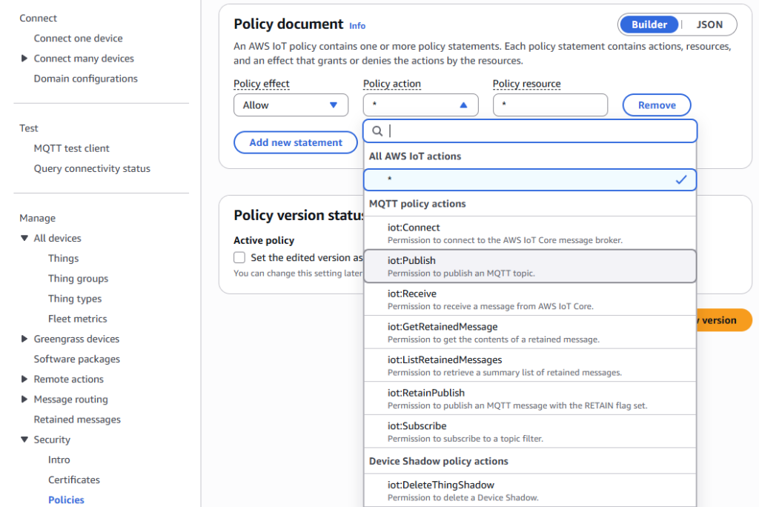Open the Policy document Info link
Viewport: 759px width, 507px height.
[357, 25]
